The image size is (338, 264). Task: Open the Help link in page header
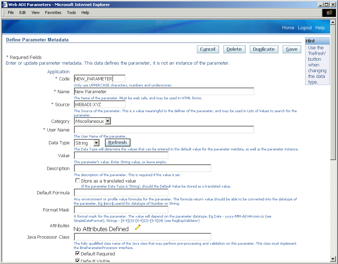coord(320,28)
